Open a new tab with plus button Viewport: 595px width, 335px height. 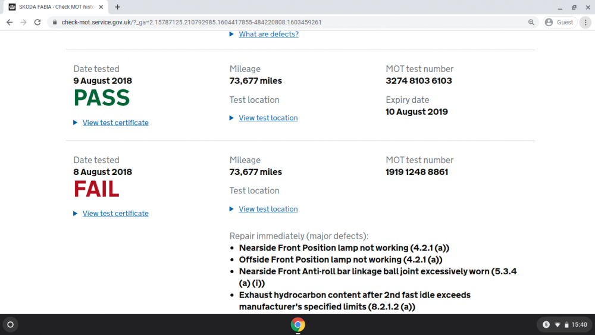click(x=118, y=7)
